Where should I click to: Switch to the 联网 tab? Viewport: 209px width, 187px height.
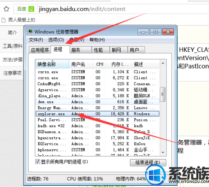pos(119,50)
